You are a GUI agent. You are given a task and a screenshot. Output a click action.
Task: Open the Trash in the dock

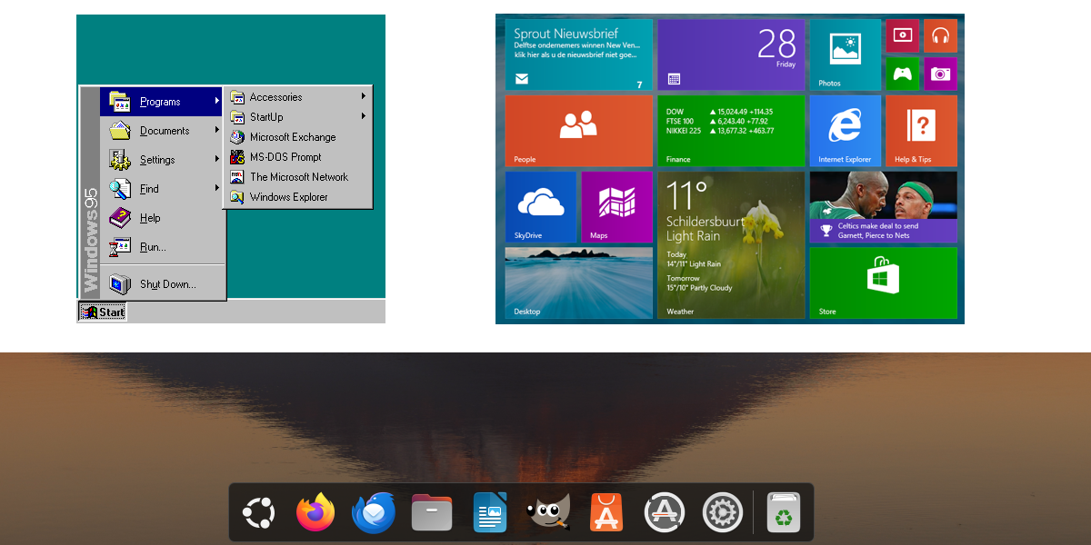click(784, 513)
